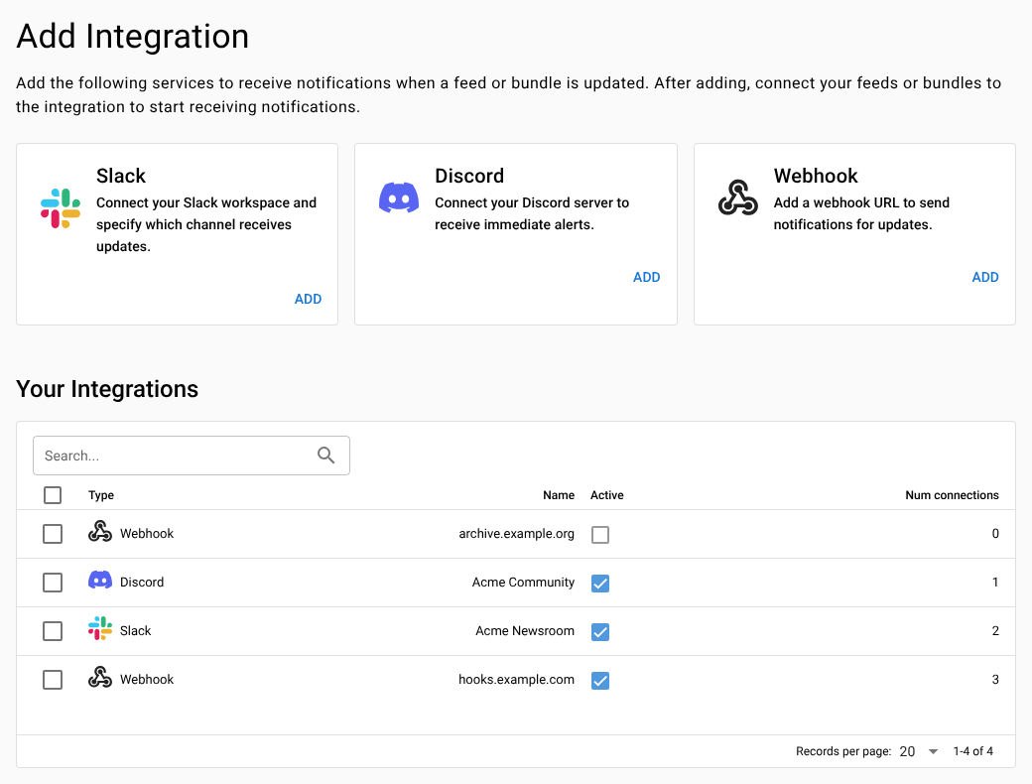
Task: Sort by Num connections column header
Action: click(x=952, y=495)
